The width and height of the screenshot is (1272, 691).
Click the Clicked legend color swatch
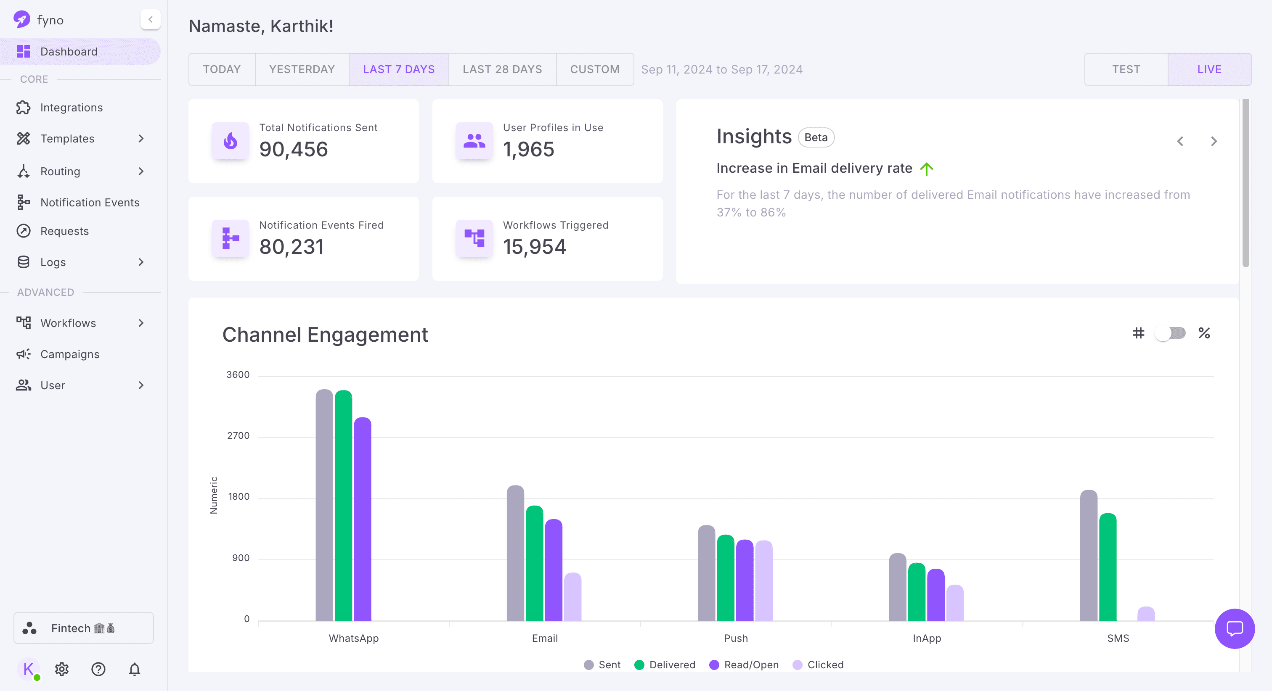[x=797, y=665]
